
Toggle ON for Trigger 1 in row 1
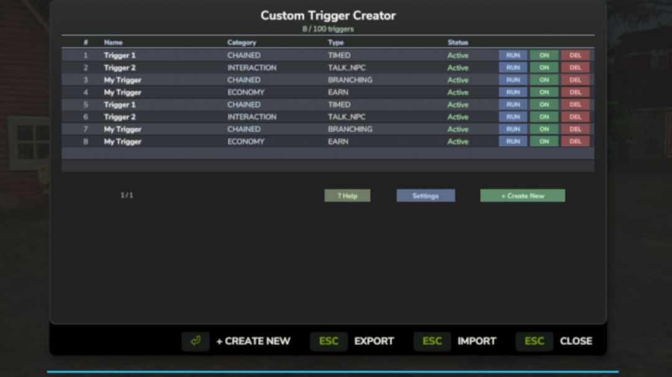[544, 55]
